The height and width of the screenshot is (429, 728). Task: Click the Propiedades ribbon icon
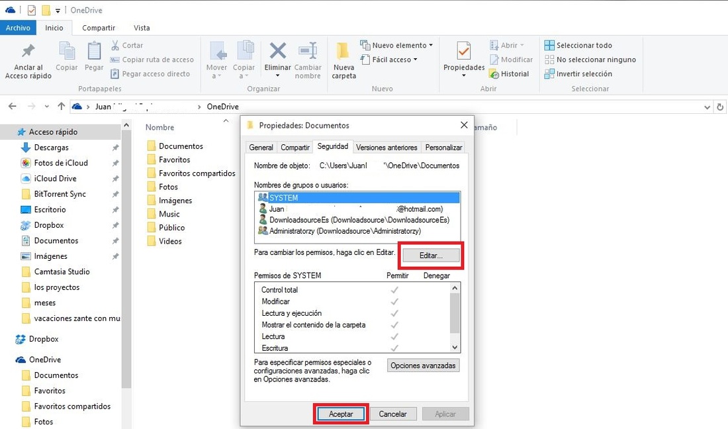463,51
